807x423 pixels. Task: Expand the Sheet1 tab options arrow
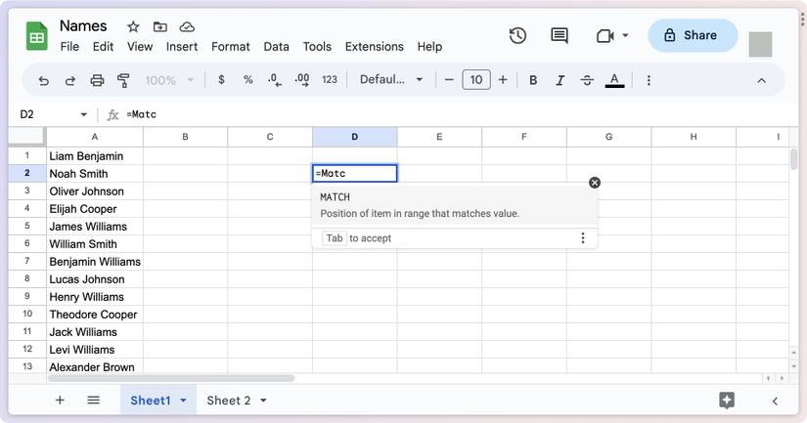click(x=183, y=401)
